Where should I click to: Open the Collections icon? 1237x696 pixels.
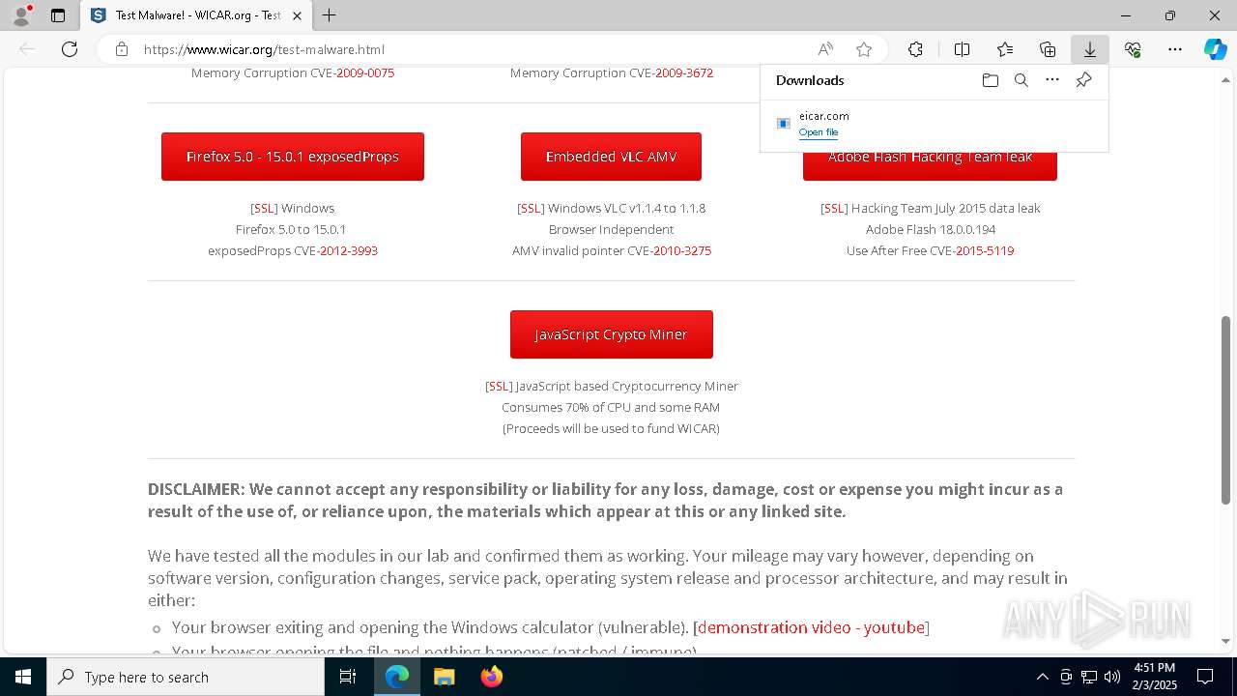(1048, 49)
